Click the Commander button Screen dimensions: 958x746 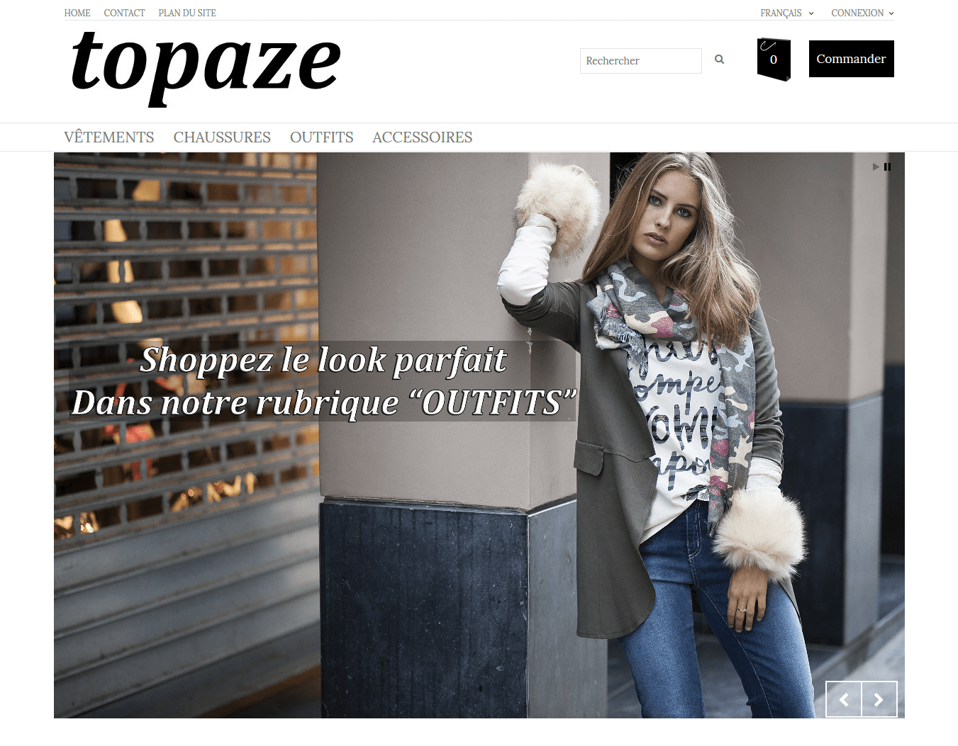point(852,59)
